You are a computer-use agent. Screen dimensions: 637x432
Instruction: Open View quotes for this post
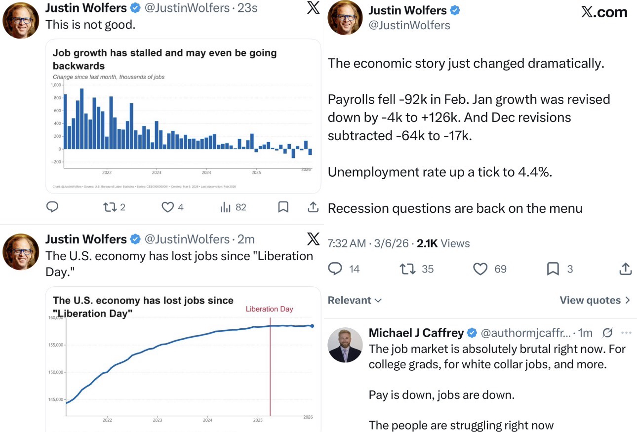click(x=595, y=300)
